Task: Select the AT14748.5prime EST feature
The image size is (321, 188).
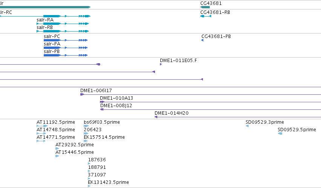Action: [x=41, y=133]
